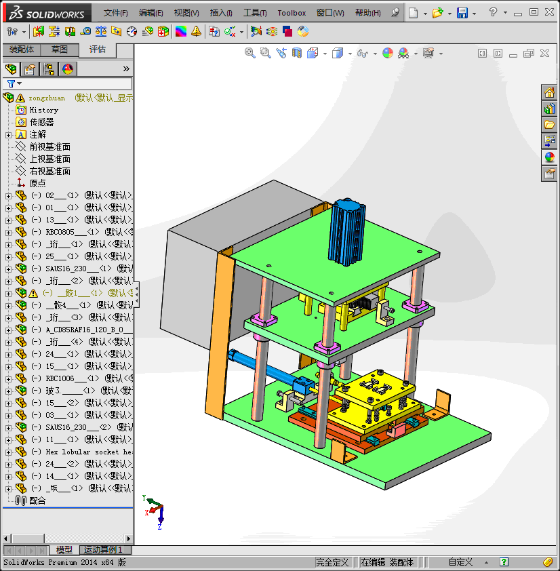Switch to FeatureManager design tree tab

click(x=11, y=68)
